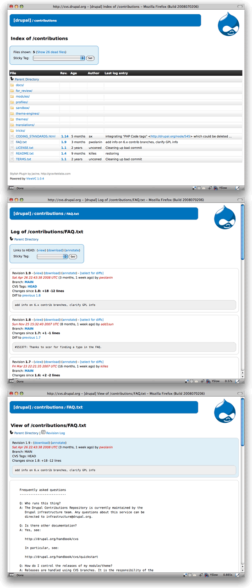The height and width of the screenshot is (588, 252).
Task: Click the 'Show 26 dead files' link
Action: 51,52
